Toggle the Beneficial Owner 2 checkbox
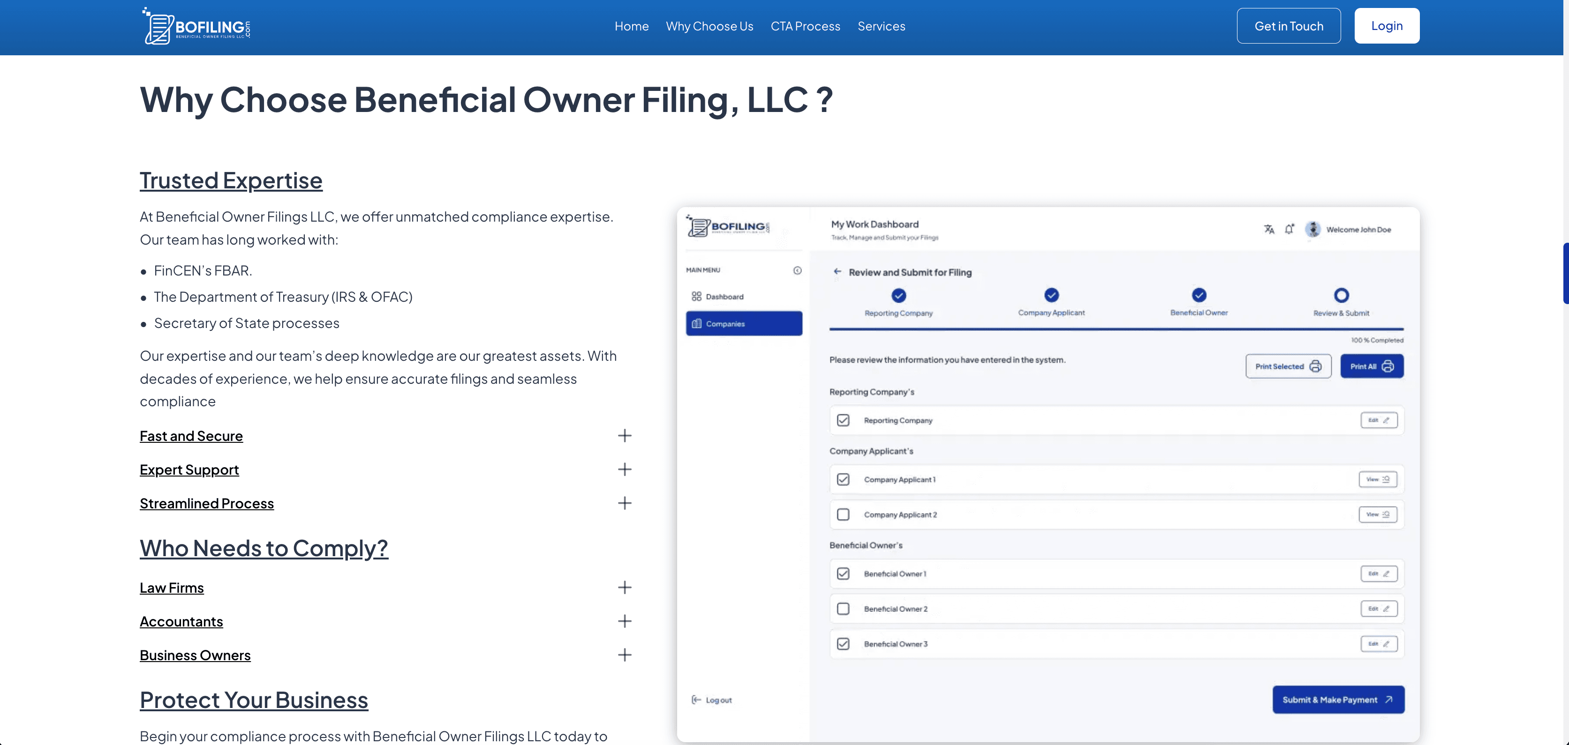 (x=843, y=609)
